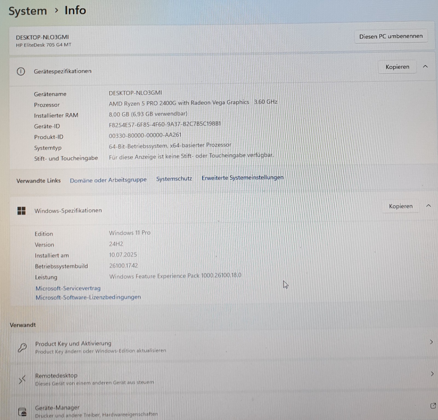Click the Diesen PC umbenennen button
438x420 pixels.
[x=391, y=36]
